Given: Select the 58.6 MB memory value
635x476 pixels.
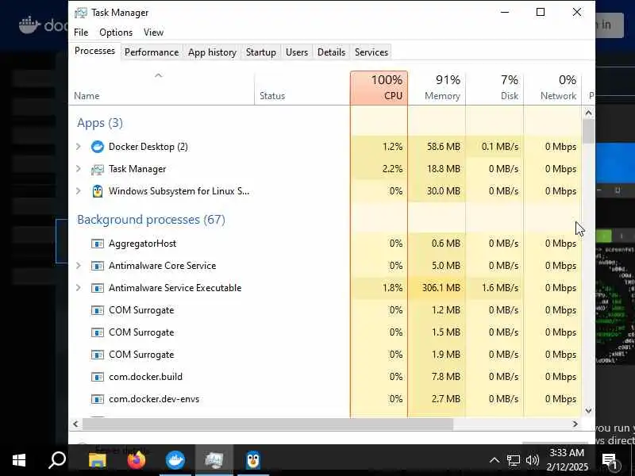Looking at the screenshot, I should click(x=444, y=147).
